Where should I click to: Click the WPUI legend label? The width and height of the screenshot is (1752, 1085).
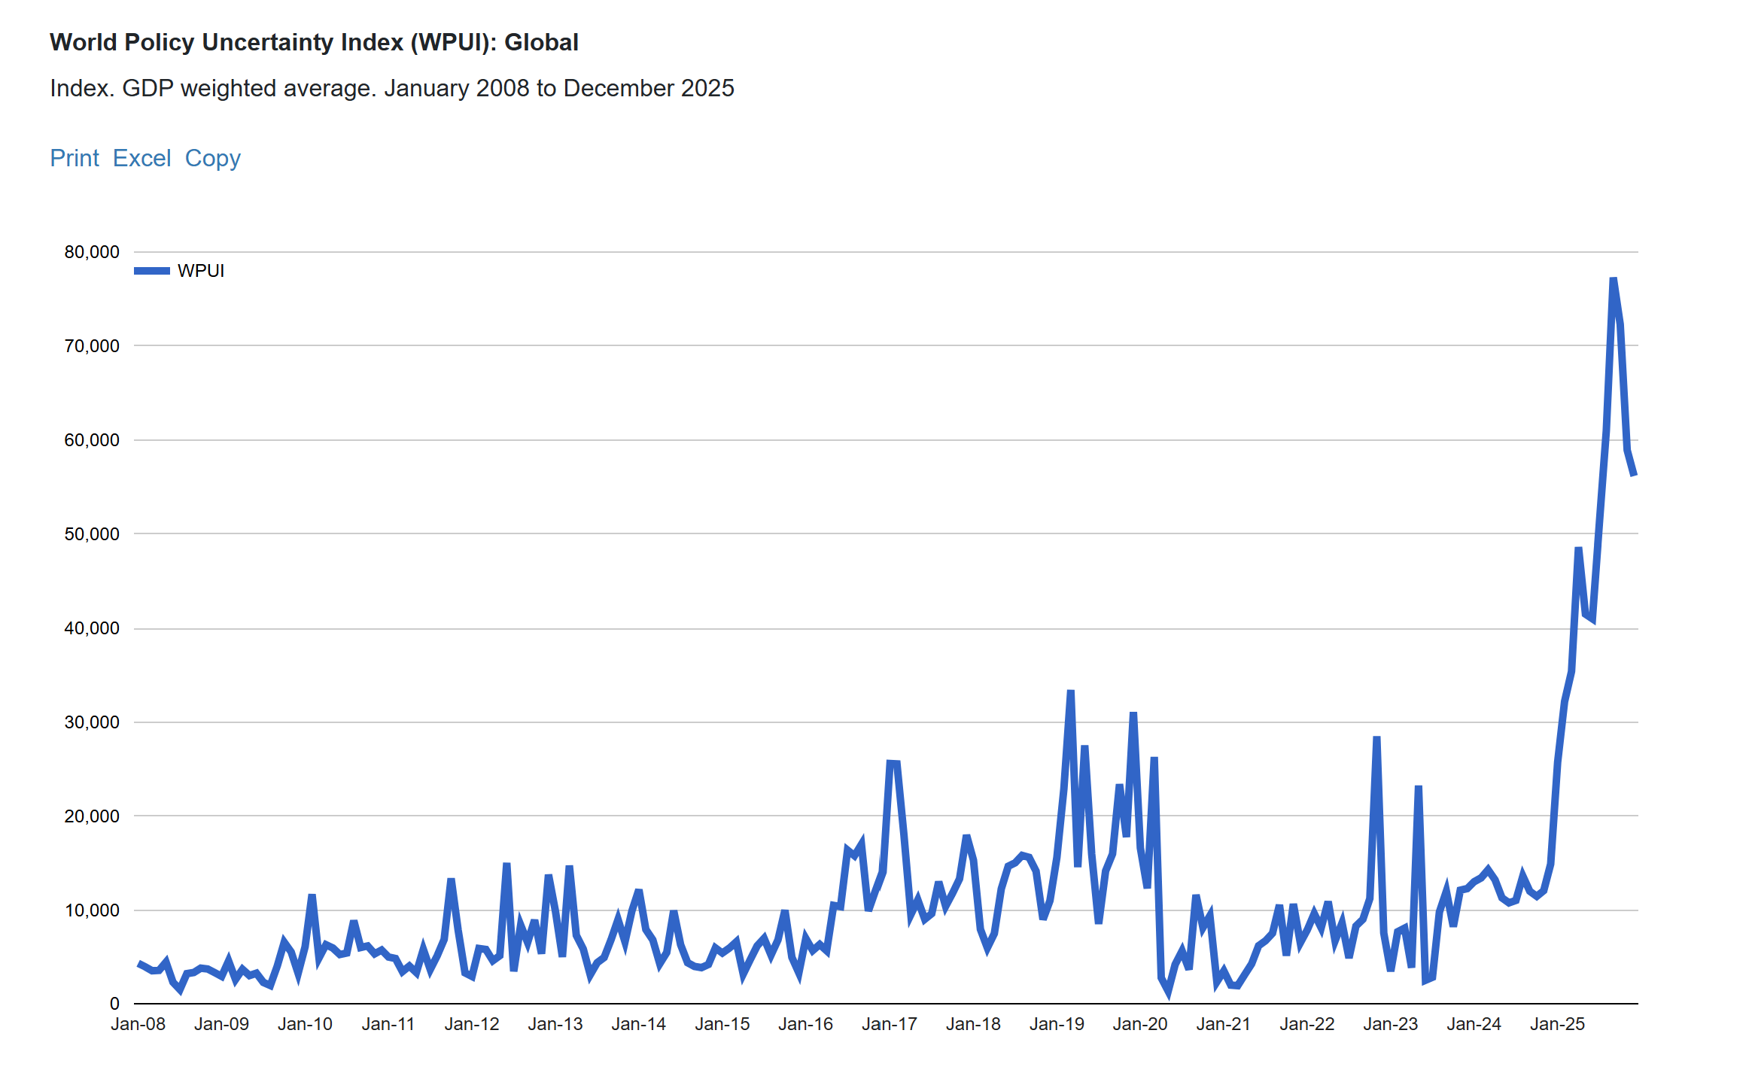[201, 271]
